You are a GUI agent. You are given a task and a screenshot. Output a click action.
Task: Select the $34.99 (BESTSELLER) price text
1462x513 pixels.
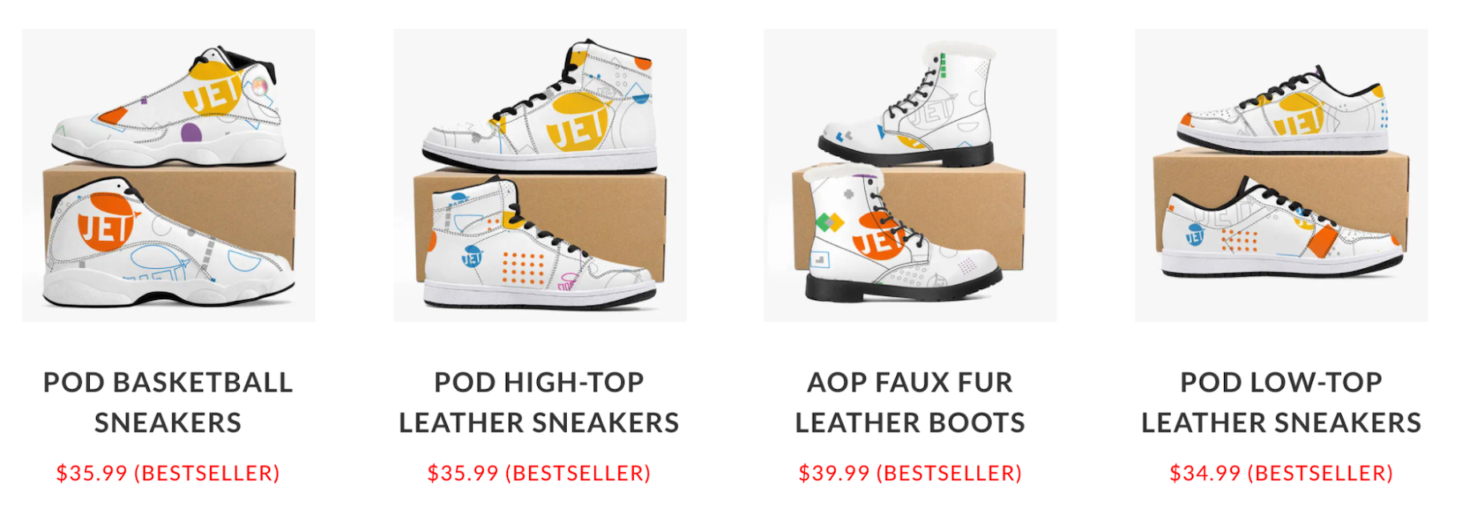point(1281,473)
